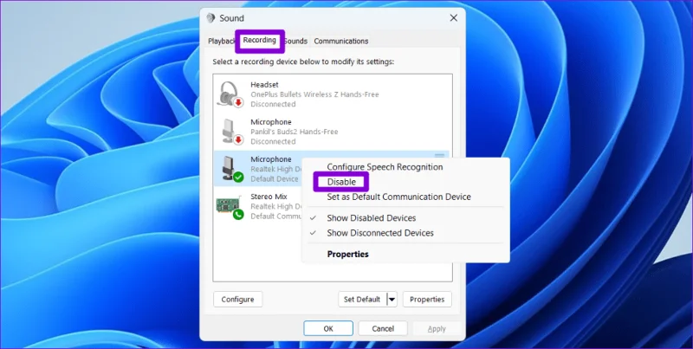Toggle Show Disconnected Devices option

[x=380, y=233]
